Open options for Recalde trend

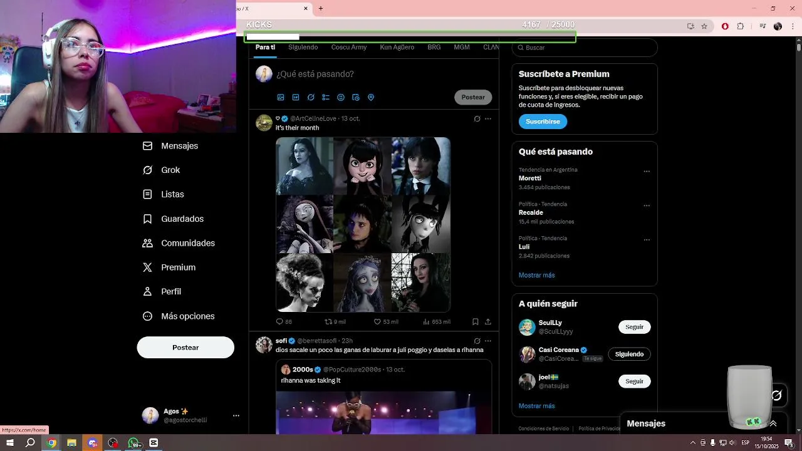(x=647, y=205)
